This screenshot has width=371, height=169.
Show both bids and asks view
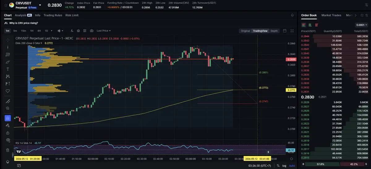tap(304, 25)
